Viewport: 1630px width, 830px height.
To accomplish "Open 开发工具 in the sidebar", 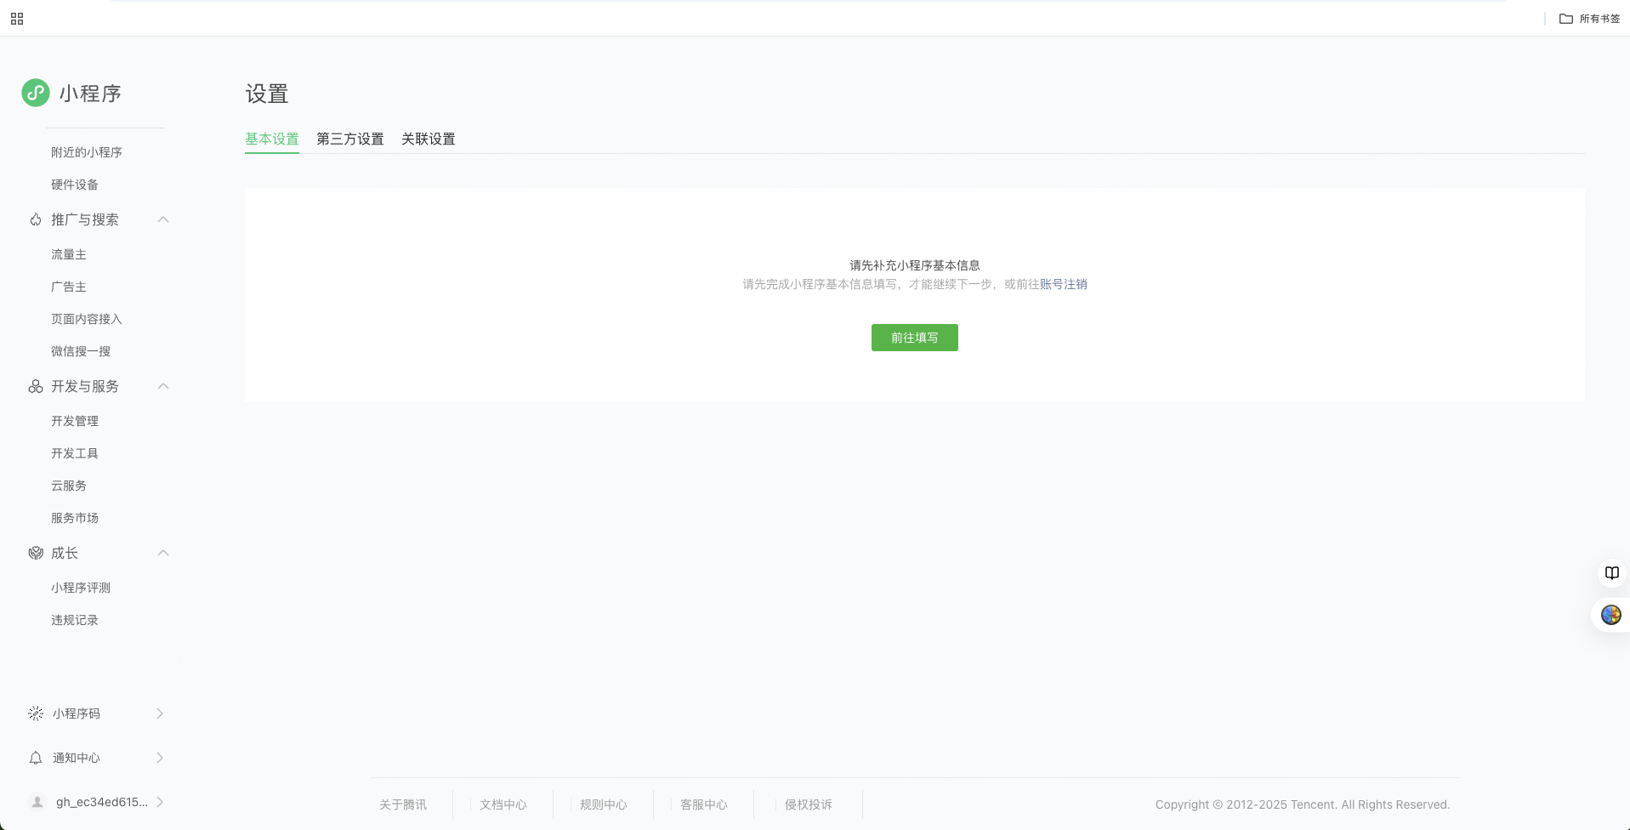I will 75,453.
